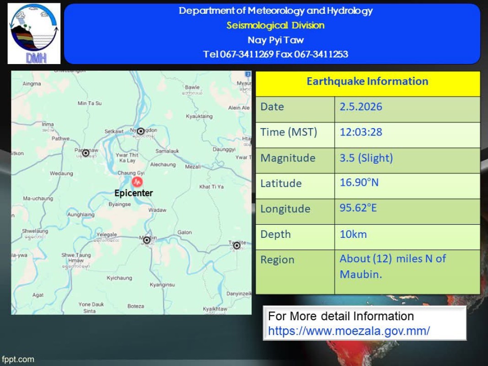Image resolution: width=488 pixels, height=366 pixels.
Task: Click the Aunghlaing place label on the map
Action: pyautogui.click(x=80, y=215)
